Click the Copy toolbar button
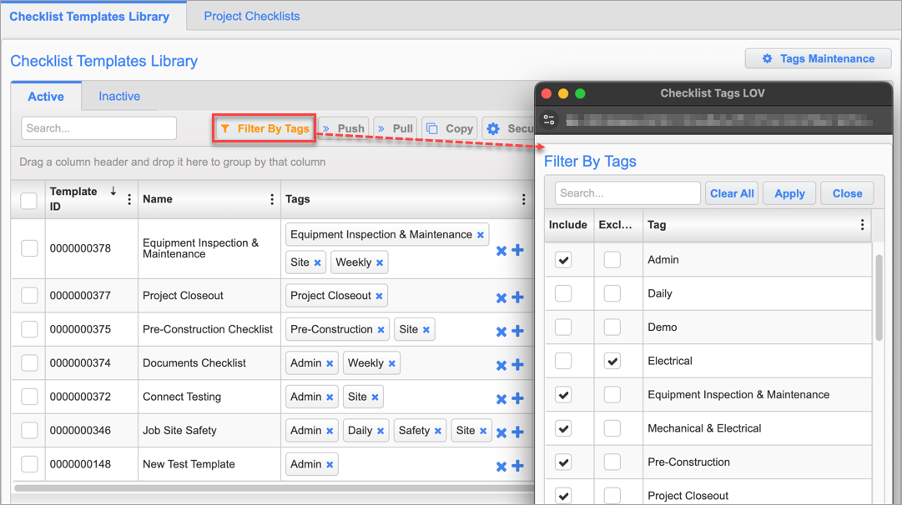 [450, 128]
